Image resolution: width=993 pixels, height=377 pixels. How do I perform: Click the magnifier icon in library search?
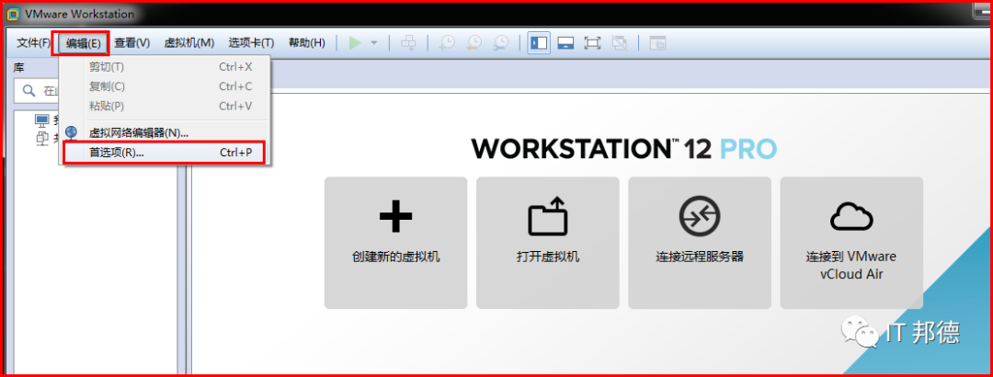click(29, 91)
